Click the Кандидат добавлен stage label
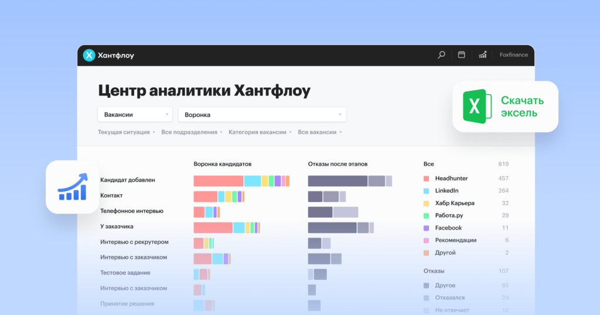600x315 pixels. pyautogui.click(x=128, y=180)
